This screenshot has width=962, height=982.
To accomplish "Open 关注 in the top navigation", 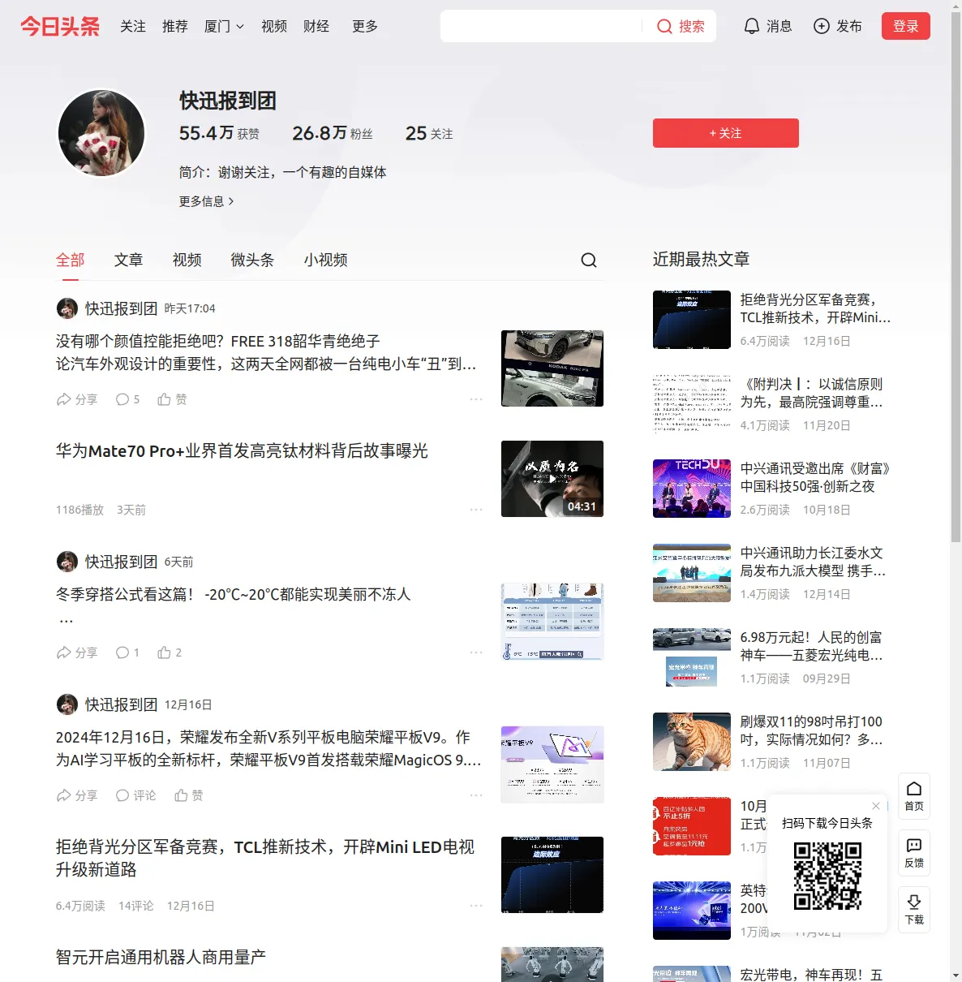I will tap(133, 27).
